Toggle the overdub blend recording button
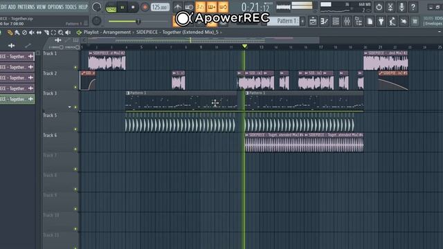Viewport: 443px width, 249px height. (x=212, y=7)
